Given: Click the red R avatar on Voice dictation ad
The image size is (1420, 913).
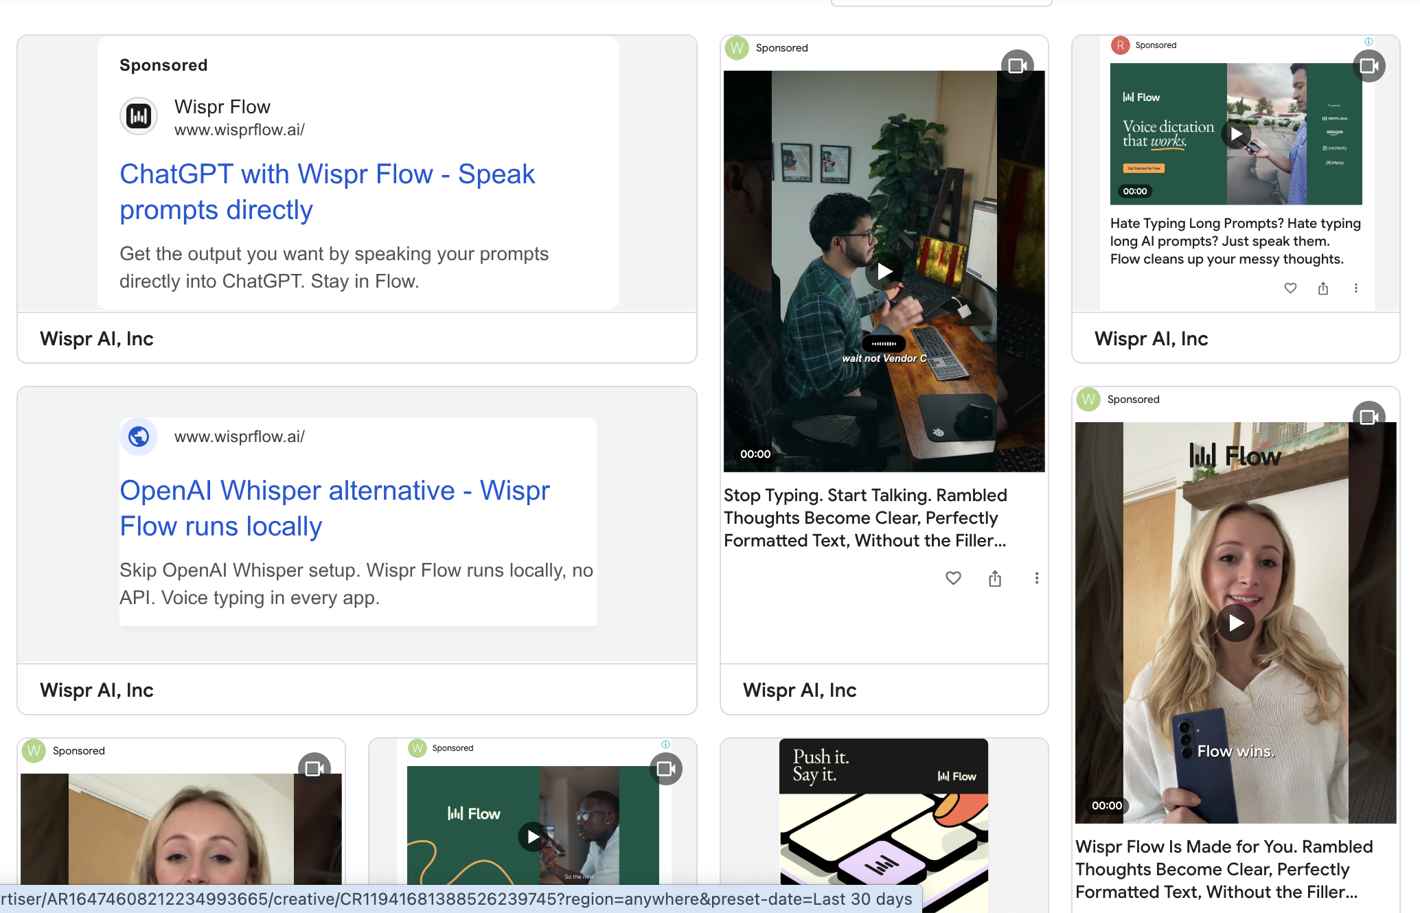Looking at the screenshot, I should pyautogui.click(x=1121, y=45).
